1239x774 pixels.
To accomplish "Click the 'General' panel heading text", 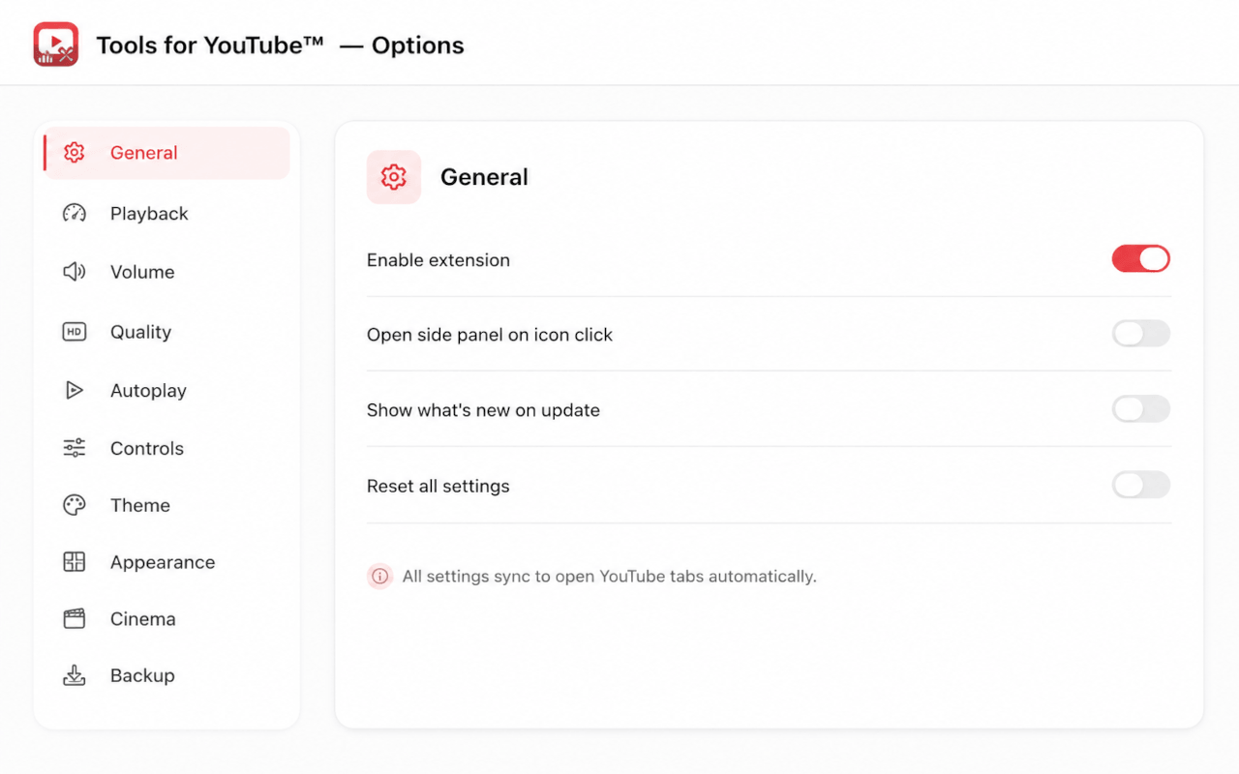I will coord(484,177).
